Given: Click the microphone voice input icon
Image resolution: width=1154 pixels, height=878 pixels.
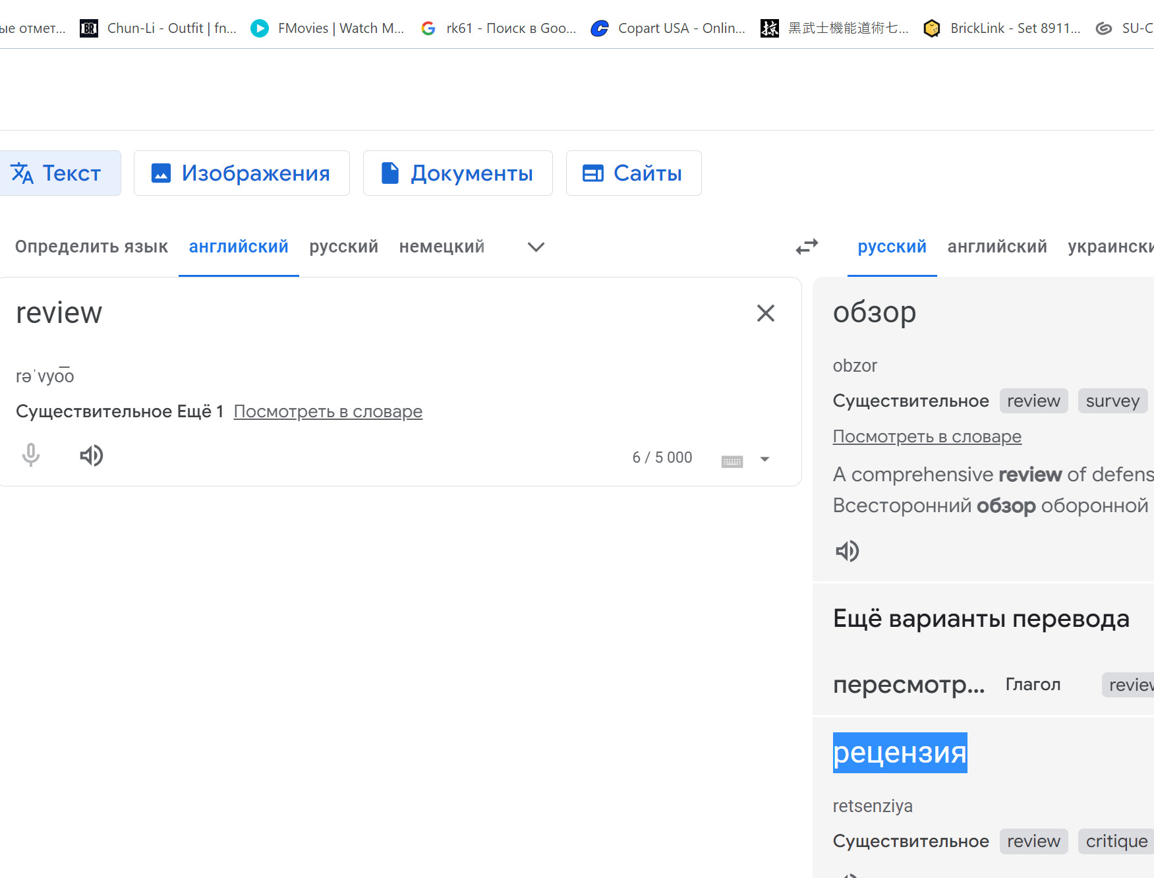Looking at the screenshot, I should tap(31, 455).
